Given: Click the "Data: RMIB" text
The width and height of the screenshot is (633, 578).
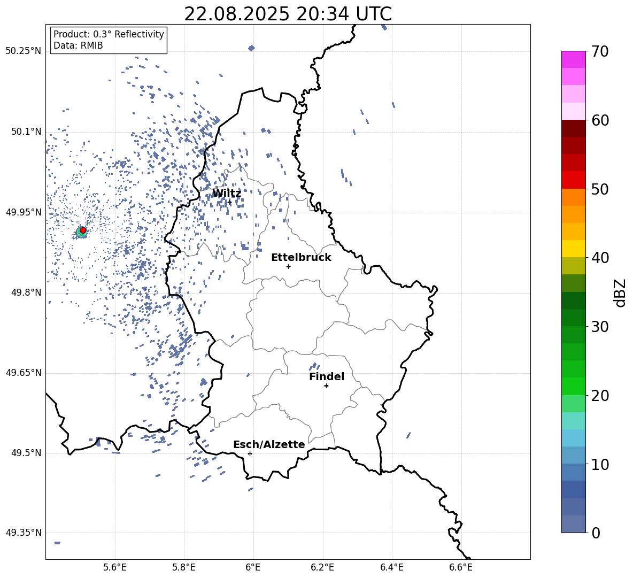Looking at the screenshot, I should 78,45.
